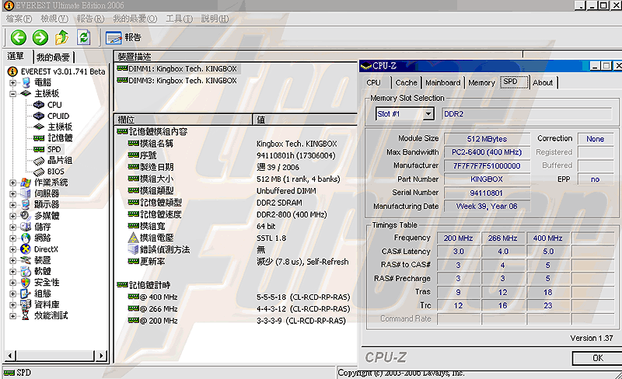The width and height of the screenshot is (622, 379).
Task: Select the 主機板 child board icon
Action: [x=38, y=127]
